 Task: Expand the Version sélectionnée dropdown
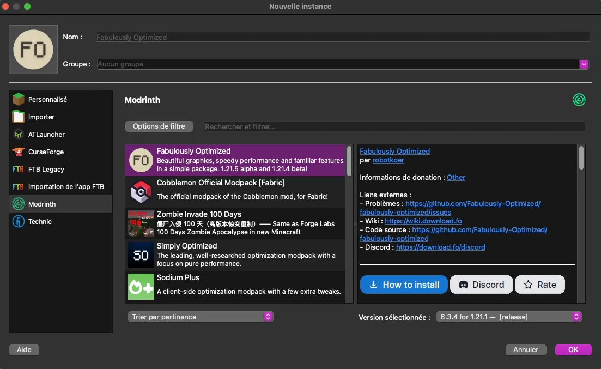pyautogui.click(x=508, y=317)
